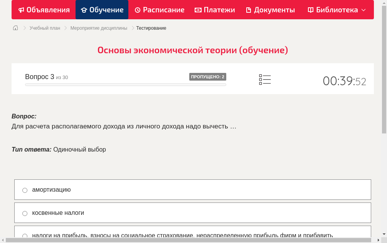Click the home icon in the breadcrumb
This screenshot has height=243, width=387.
click(x=15, y=28)
